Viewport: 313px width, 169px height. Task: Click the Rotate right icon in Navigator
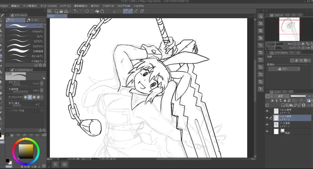(299, 48)
